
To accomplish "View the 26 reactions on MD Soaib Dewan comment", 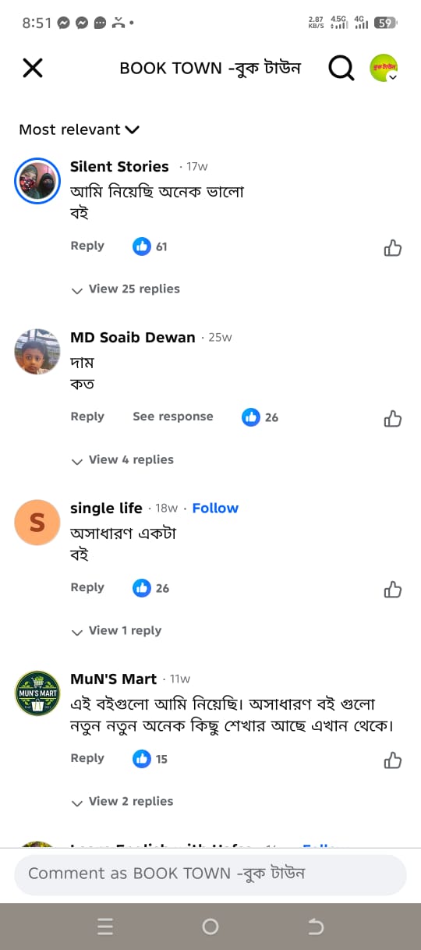I will (x=260, y=417).
